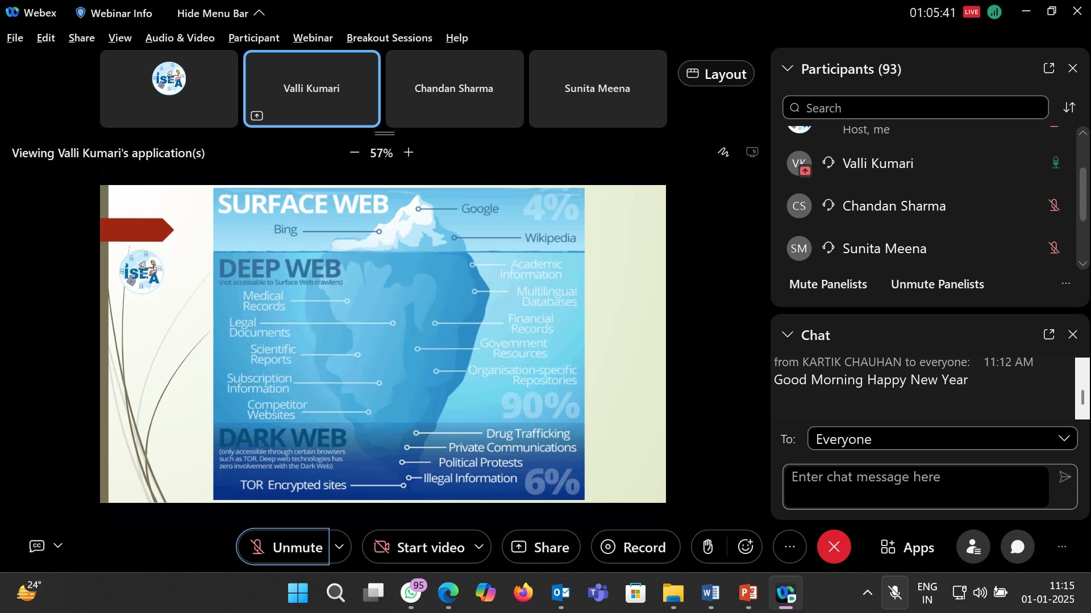Pop out the Participants panel

pyautogui.click(x=1049, y=69)
